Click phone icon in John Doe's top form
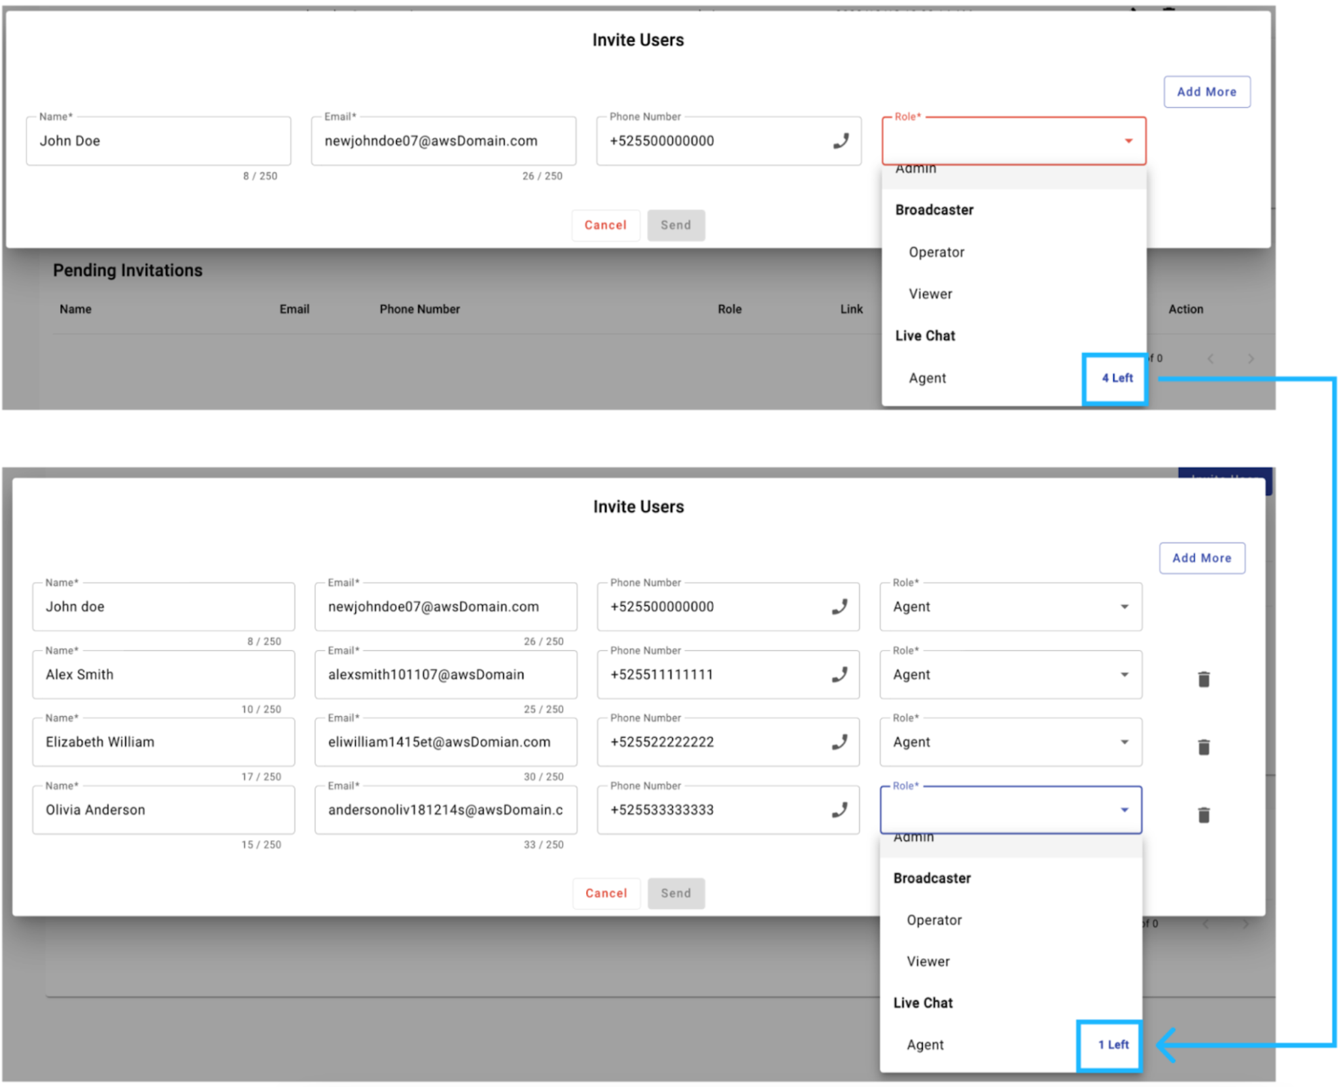This screenshot has height=1087, width=1341. (x=841, y=141)
